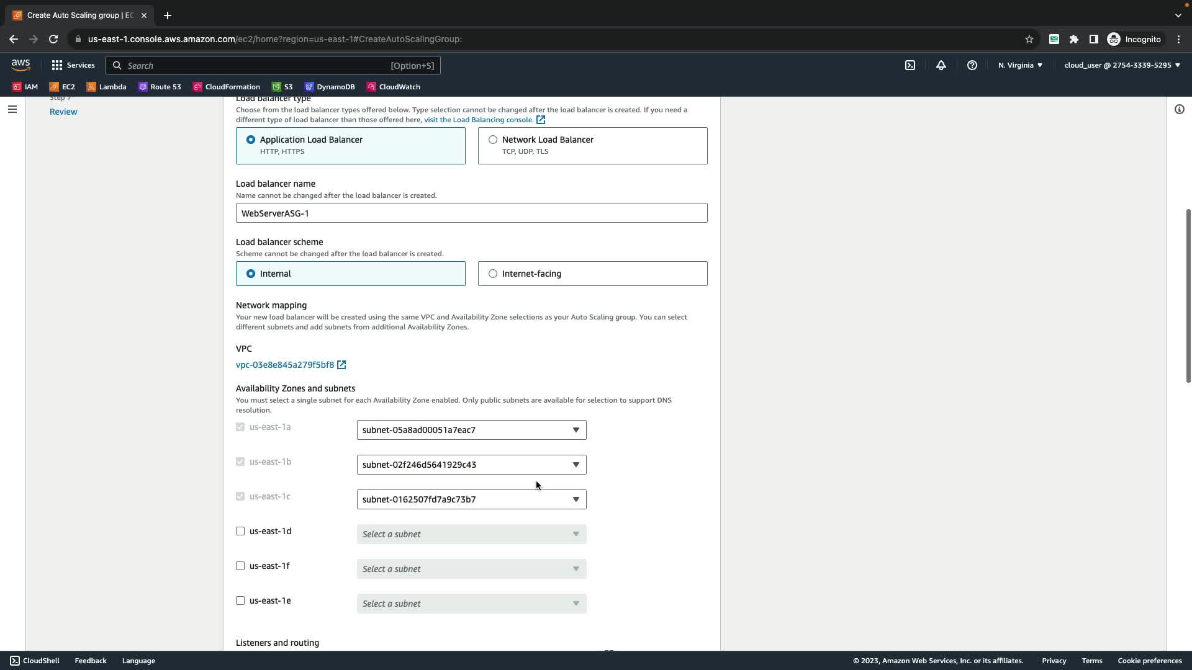Viewport: 1192px width, 670px height.
Task: Bookmark this page with the star icon
Action: (1029, 39)
